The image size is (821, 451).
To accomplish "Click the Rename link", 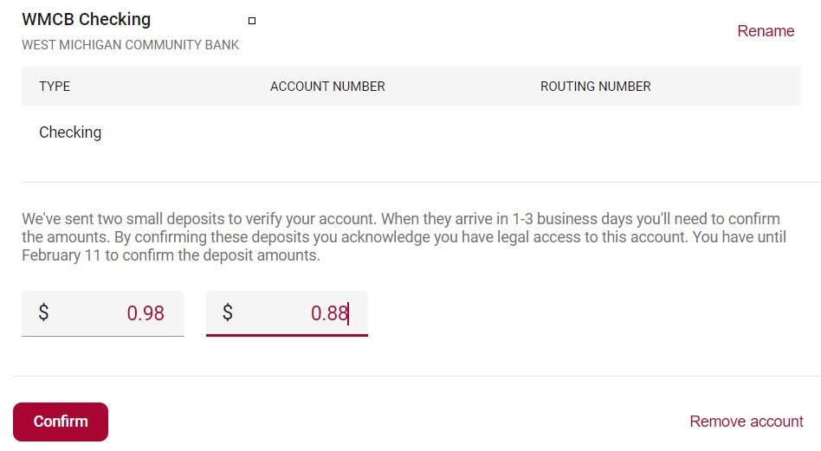I will 766,31.
